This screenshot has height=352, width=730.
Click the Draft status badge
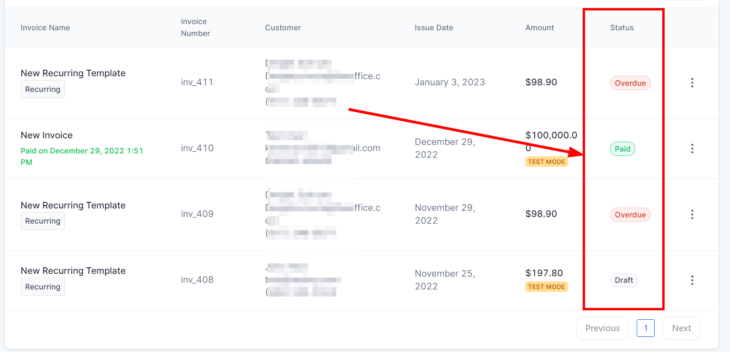coord(624,280)
